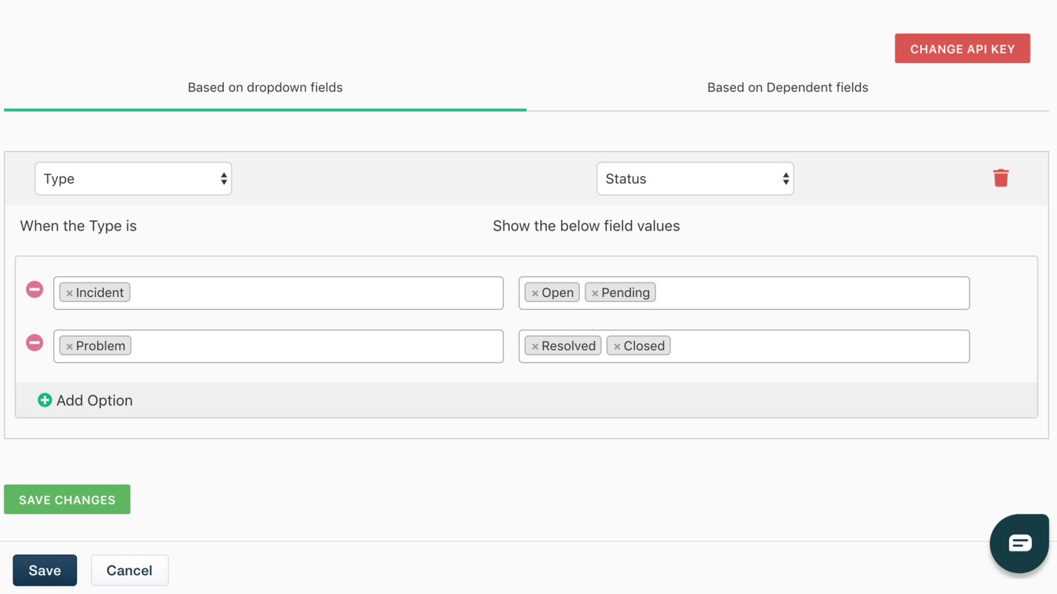Viewport: 1057px width, 594px height.
Task: Open the Type dropdown
Action: pyautogui.click(x=133, y=179)
